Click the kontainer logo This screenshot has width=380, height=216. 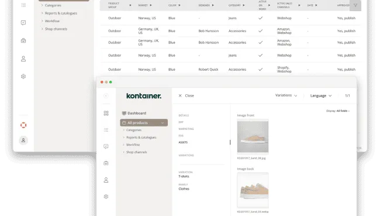click(144, 96)
